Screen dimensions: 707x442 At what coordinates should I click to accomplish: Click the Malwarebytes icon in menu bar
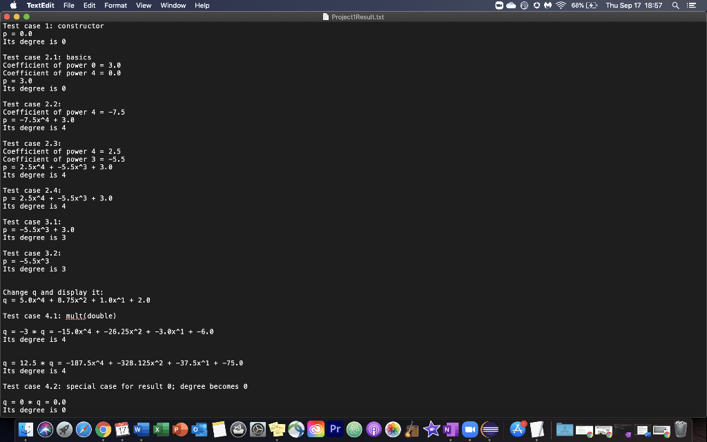548,6
